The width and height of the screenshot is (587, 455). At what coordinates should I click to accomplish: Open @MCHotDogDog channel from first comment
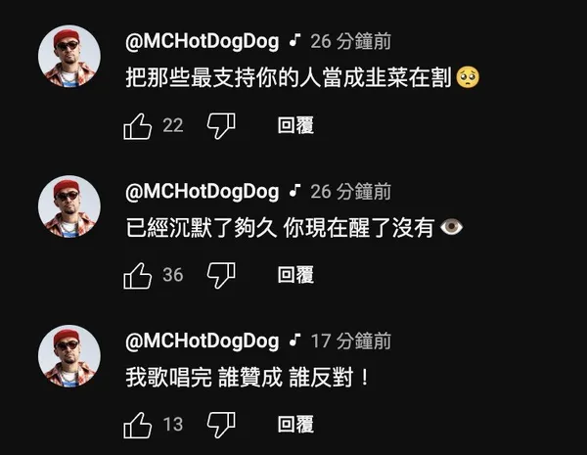(x=203, y=41)
